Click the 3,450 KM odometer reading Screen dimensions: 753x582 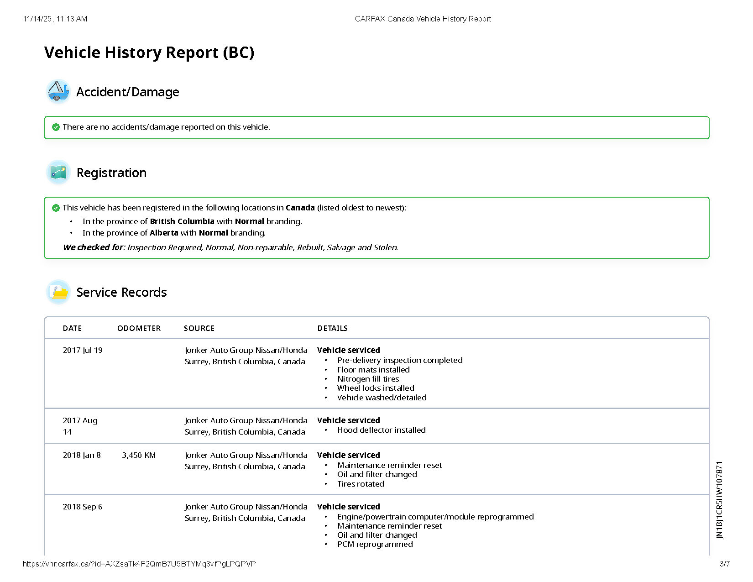pyautogui.click(x=139, y=455)
